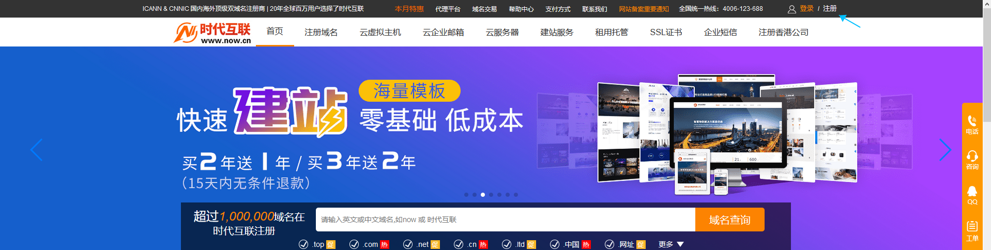Open the 租用托管 menu
This screenshot has height=250, width=991.
click(x=612, y=32)
